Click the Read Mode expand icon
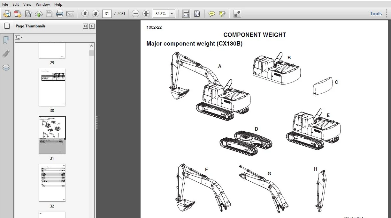391x218 pixels. click(237, 14)
